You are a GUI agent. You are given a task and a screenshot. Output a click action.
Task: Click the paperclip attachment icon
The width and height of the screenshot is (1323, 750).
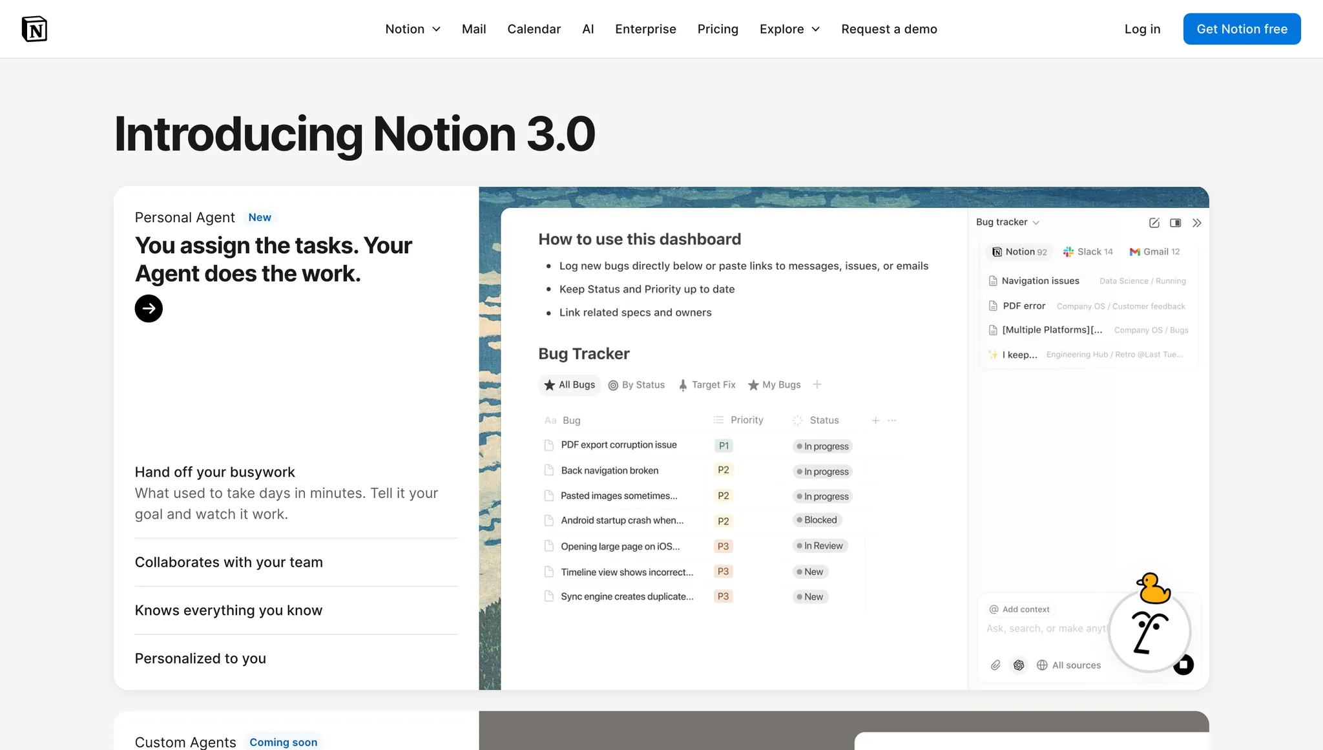pyautogui.click(x=995, y=665)
